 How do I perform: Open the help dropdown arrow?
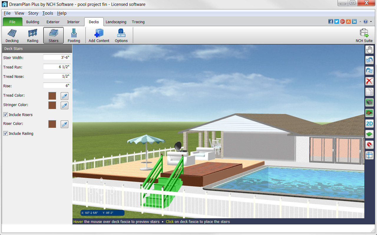[371, 21]
